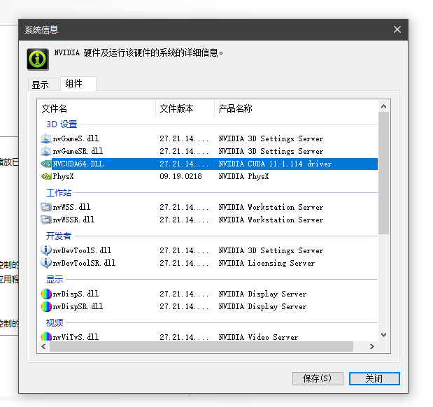
Task: Click the NVIDIA Video Server product name
Action: pos(259,337)
